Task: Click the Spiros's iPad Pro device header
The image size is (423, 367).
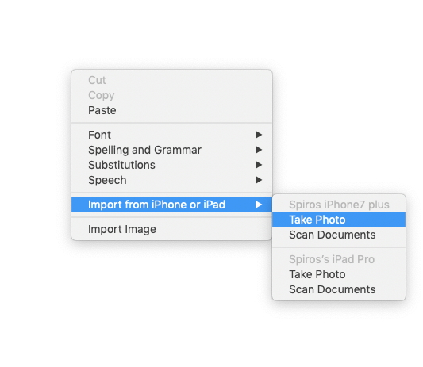Action: pos(332,259)
